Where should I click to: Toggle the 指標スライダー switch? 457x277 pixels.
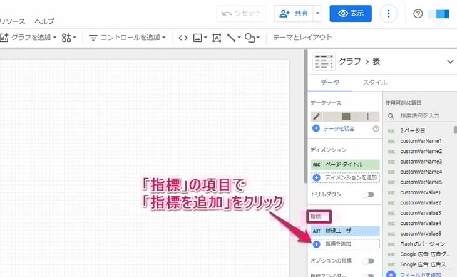[x=369, y=274]
